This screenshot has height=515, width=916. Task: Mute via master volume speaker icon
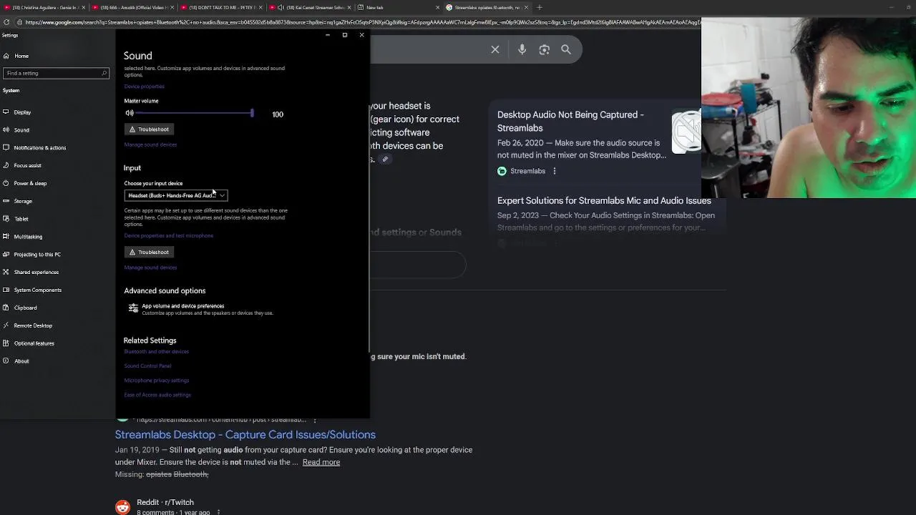click(130, 113)
